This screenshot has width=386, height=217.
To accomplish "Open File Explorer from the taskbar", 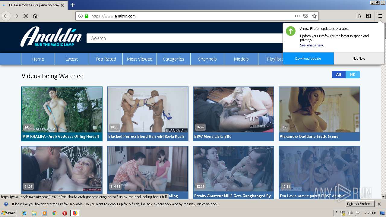I will click(34, 213).
